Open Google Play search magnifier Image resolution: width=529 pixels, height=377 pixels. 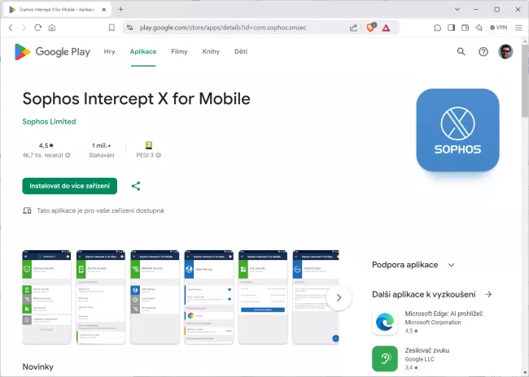click(461, 51)
